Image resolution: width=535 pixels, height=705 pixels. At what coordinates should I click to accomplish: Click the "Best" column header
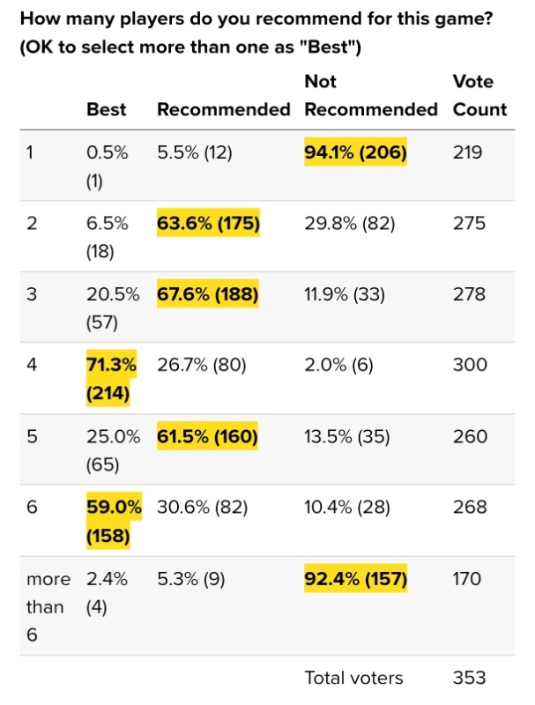(106, 110)
